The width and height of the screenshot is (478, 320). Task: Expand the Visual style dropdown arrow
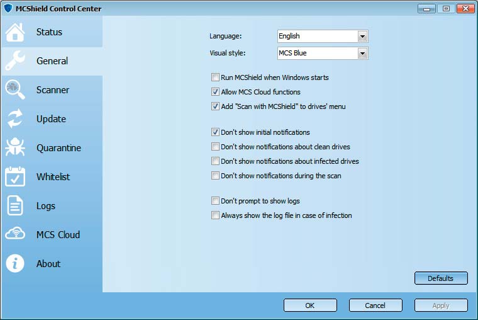(x=362, y=54)
